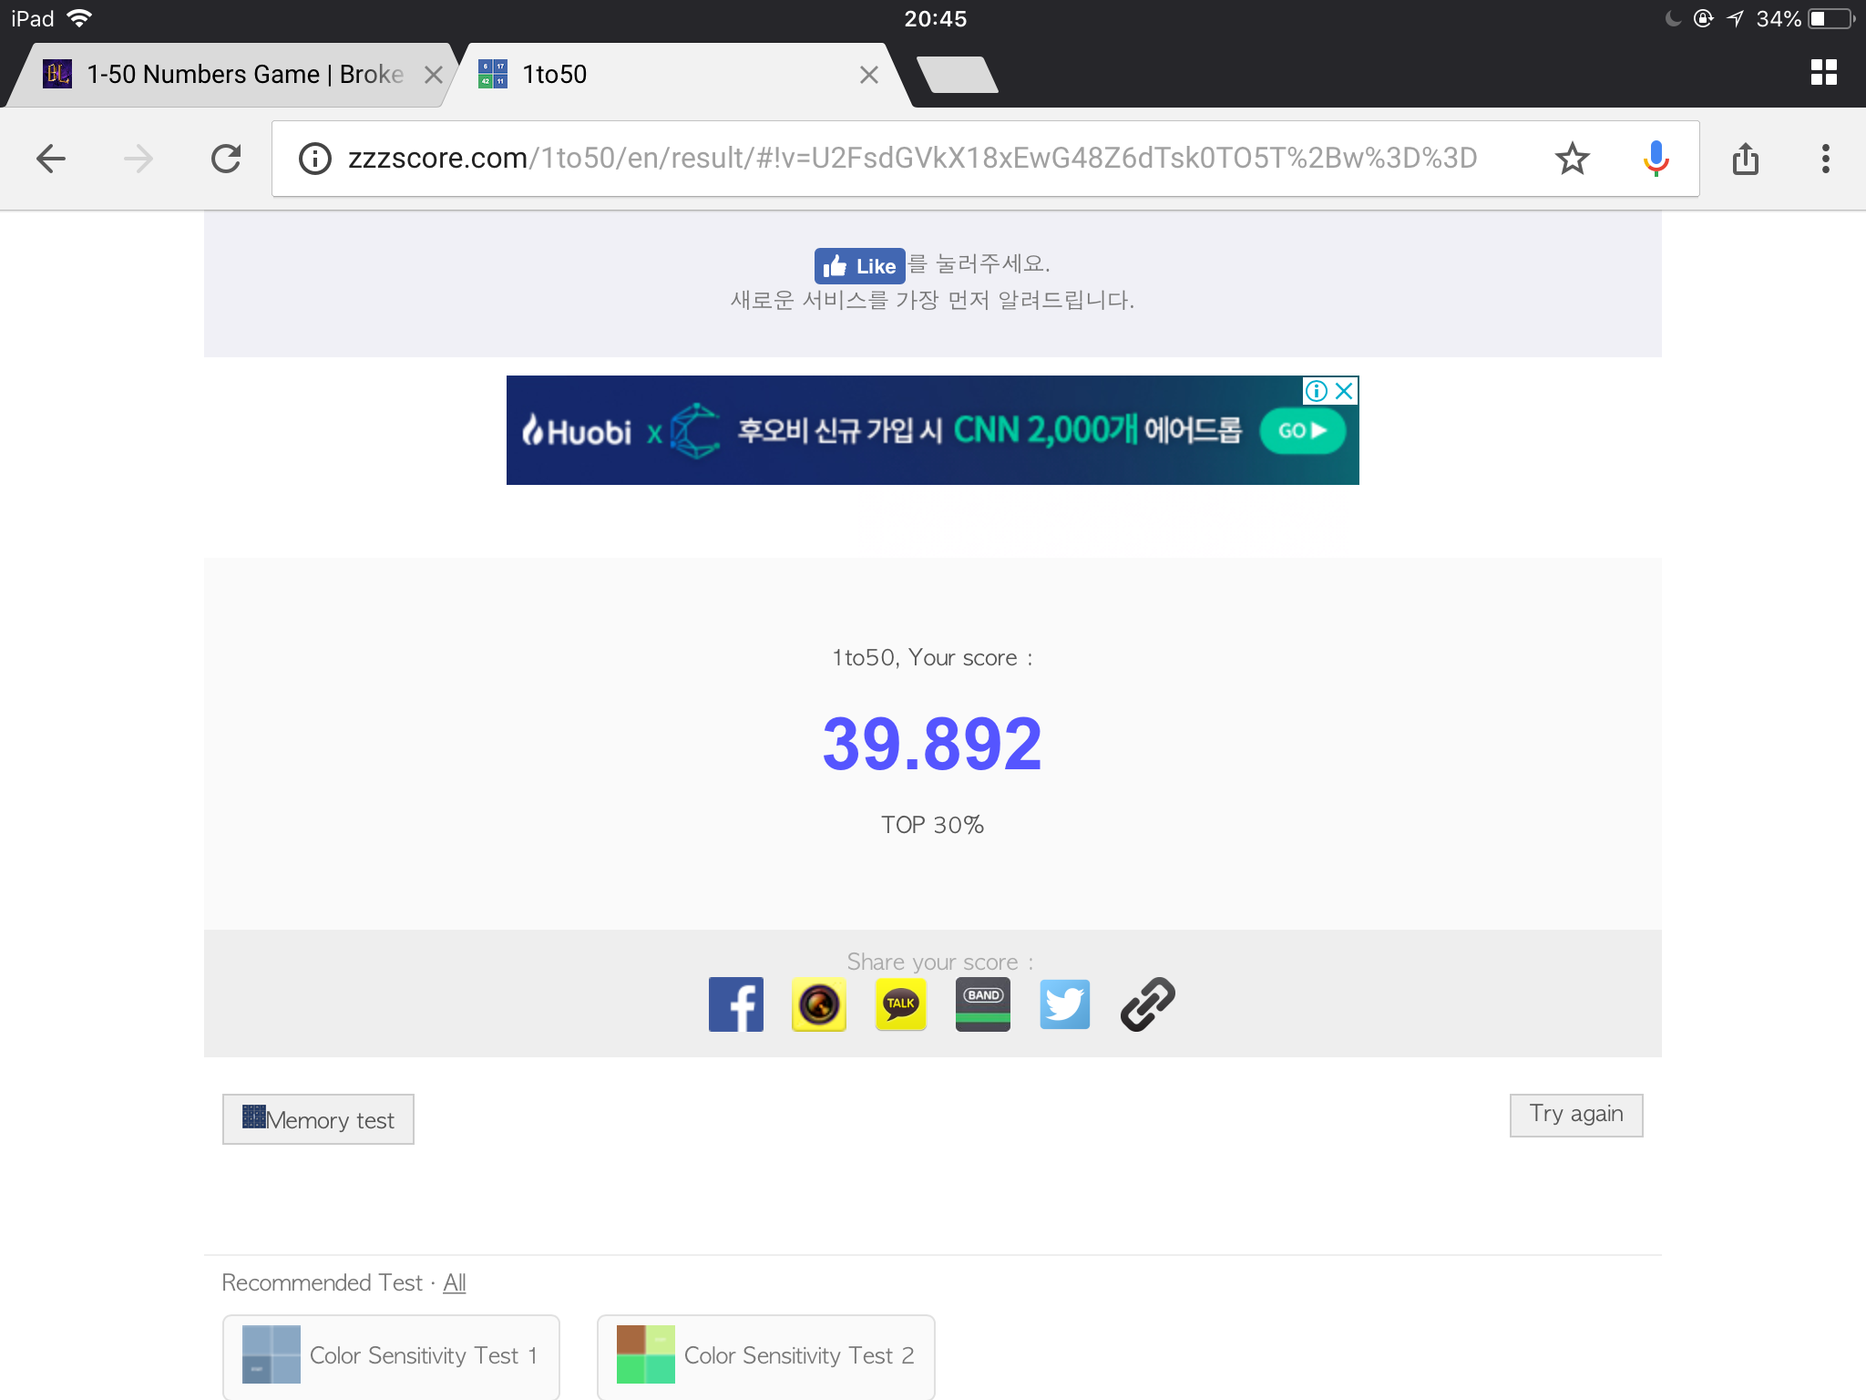This screenshot has width=1866, height=1400.
Task: Share score to BAND
Action: point(983,1004)
